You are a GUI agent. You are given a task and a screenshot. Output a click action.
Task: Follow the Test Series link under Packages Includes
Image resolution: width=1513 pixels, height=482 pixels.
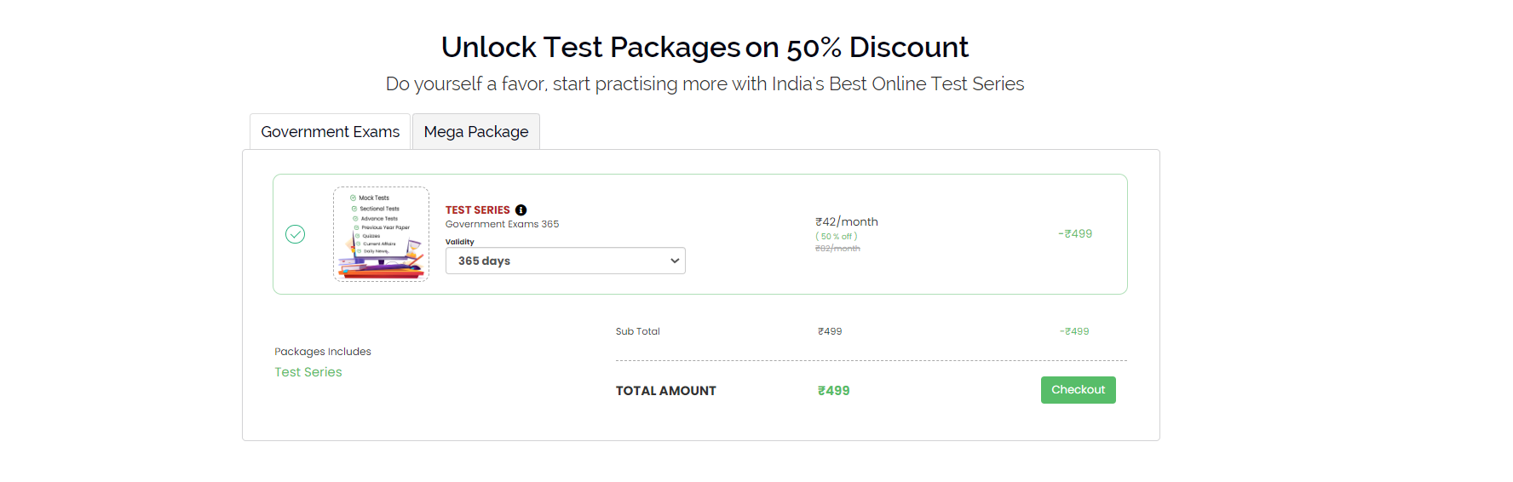click(x=308, y=372)
